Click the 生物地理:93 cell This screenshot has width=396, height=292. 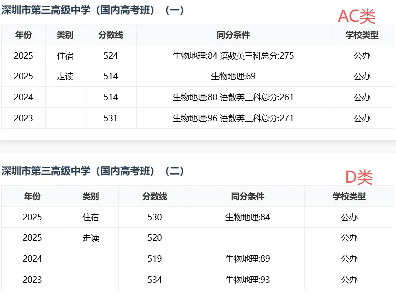pyautogui.click(x=248, y=280)
